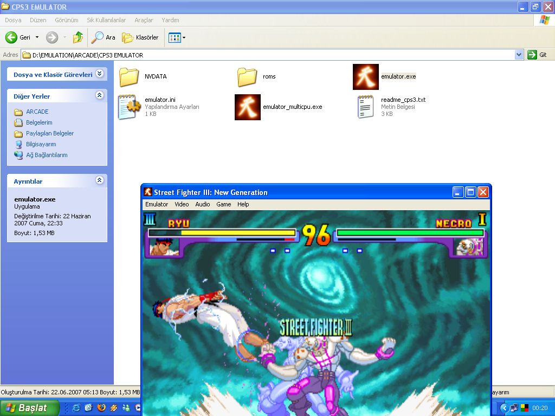Open the Dosya menu
The height and width of the screenshot is (416, 555).
coord(13,20)
